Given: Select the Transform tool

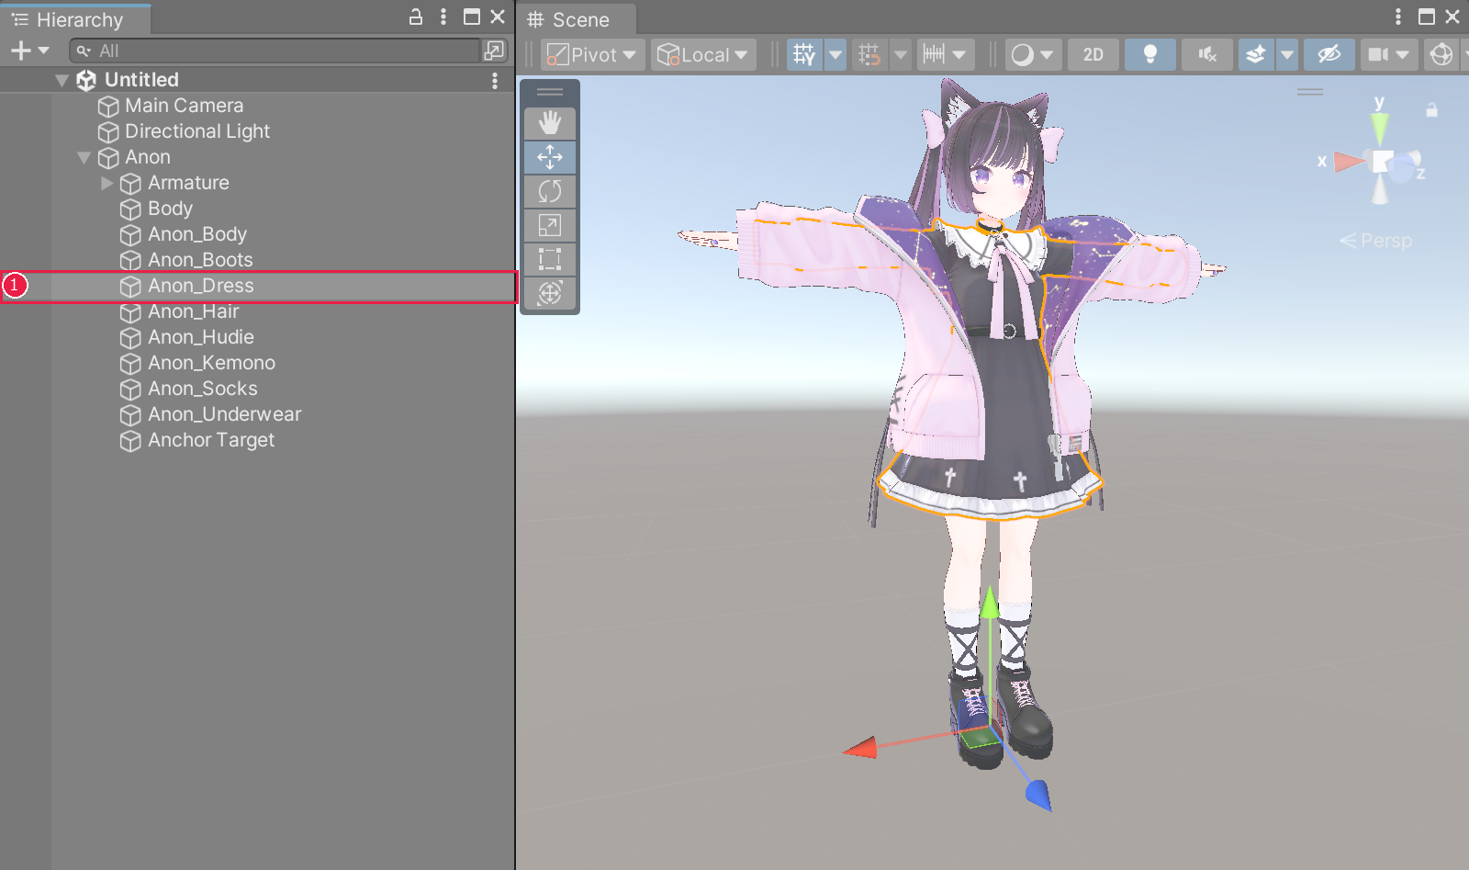Looking at the screenshot, I should pyautogui.click(x=550, y=293).
